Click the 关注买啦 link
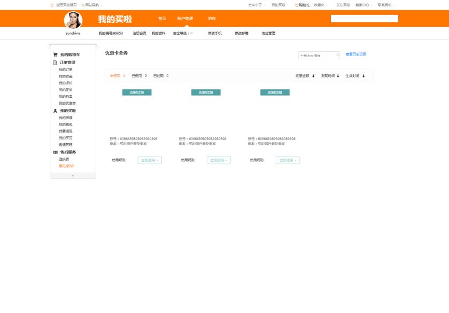Image resolution: width=449 pixels, height=313 pixels. [x=343, y=5]
